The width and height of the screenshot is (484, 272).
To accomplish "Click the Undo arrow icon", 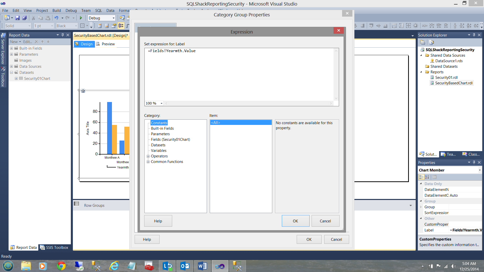I will click(x=56, y=18).
